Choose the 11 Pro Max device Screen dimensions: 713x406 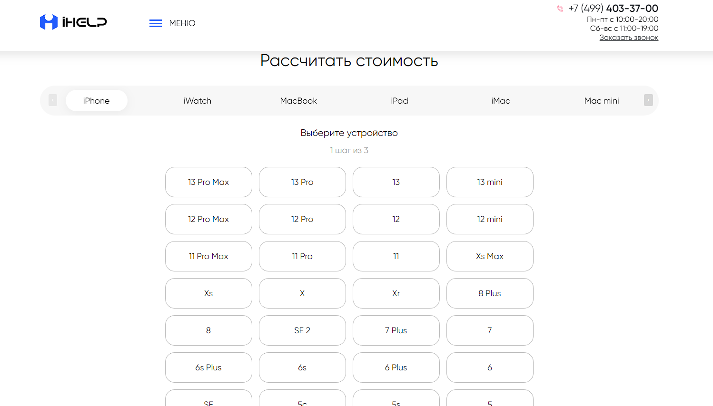coord(208,256)
